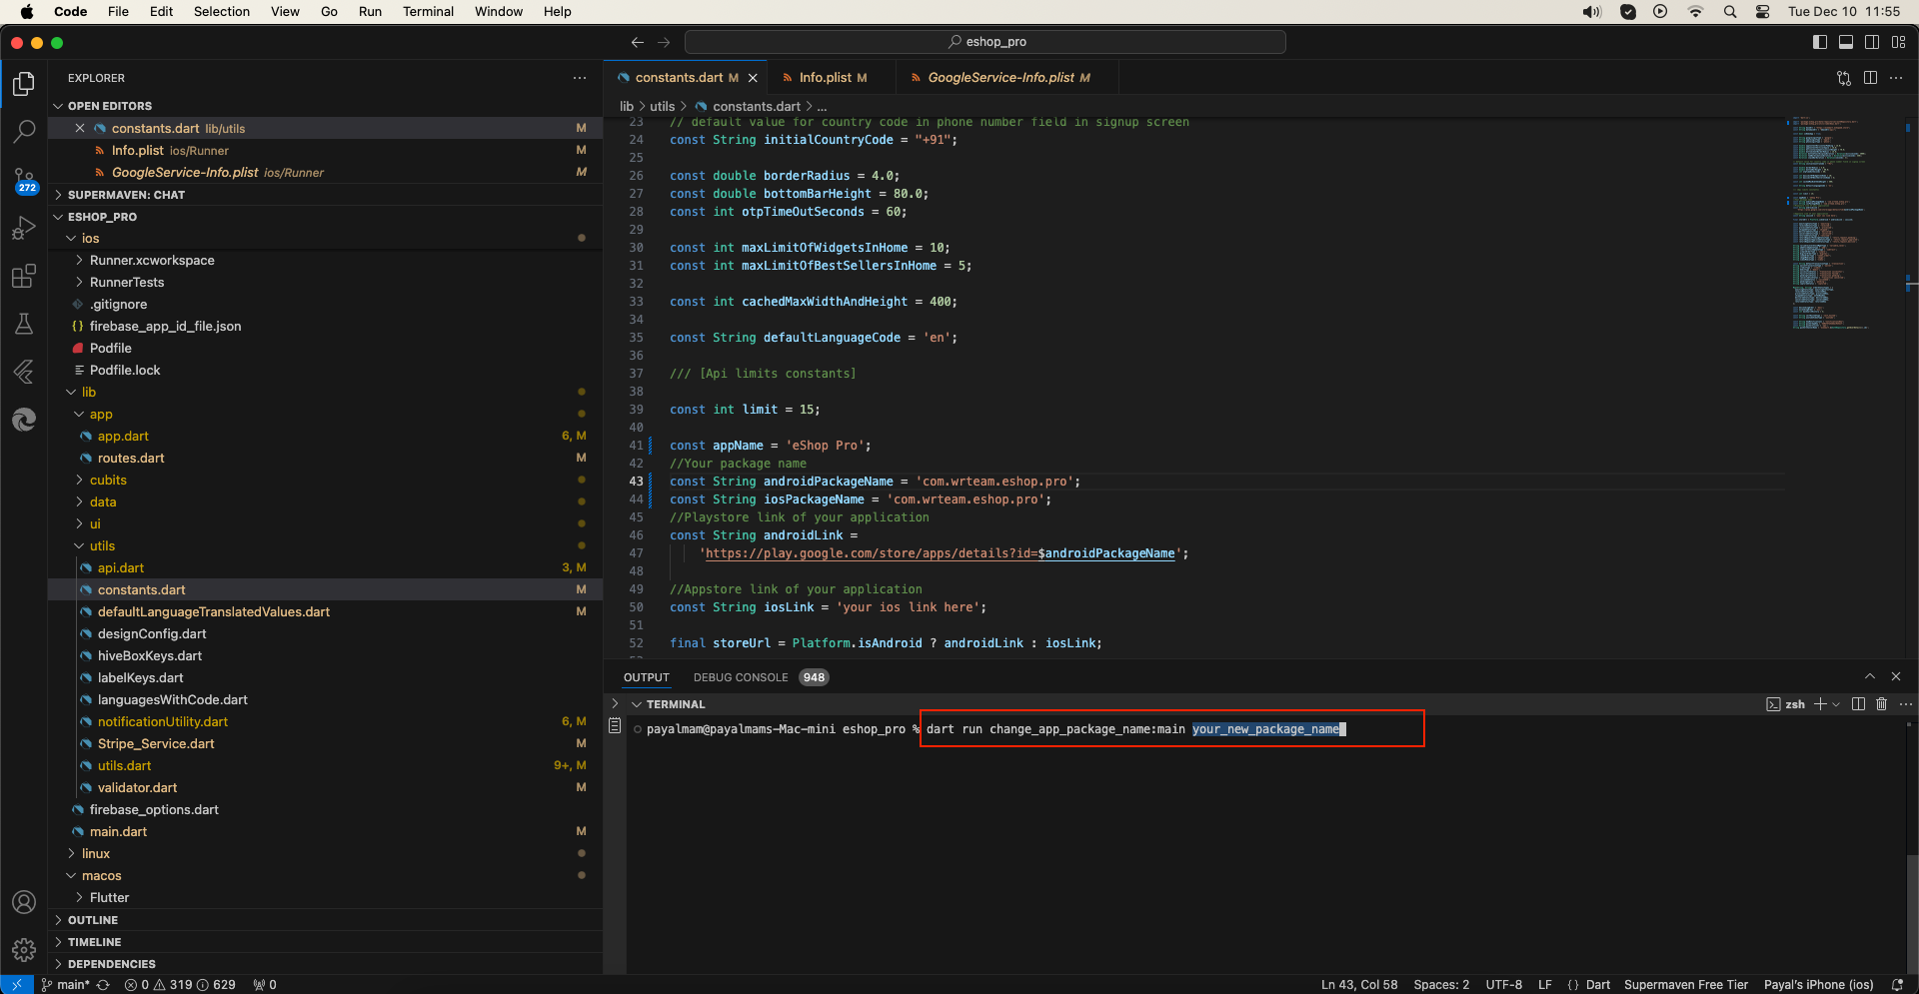Screen dimensions: 1919x994
Task: Open the terminal launch profile dropdown arrow
Action: pyautogui.click(x=1836, y=704)
